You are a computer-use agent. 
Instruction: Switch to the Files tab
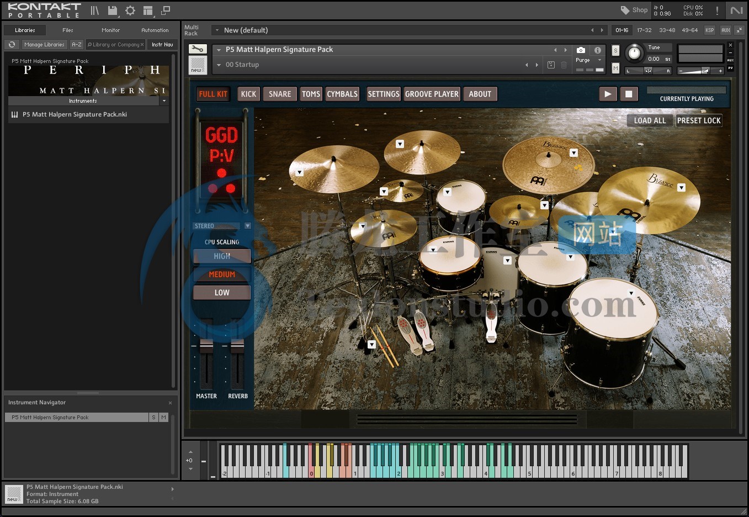tap(68, 30)
